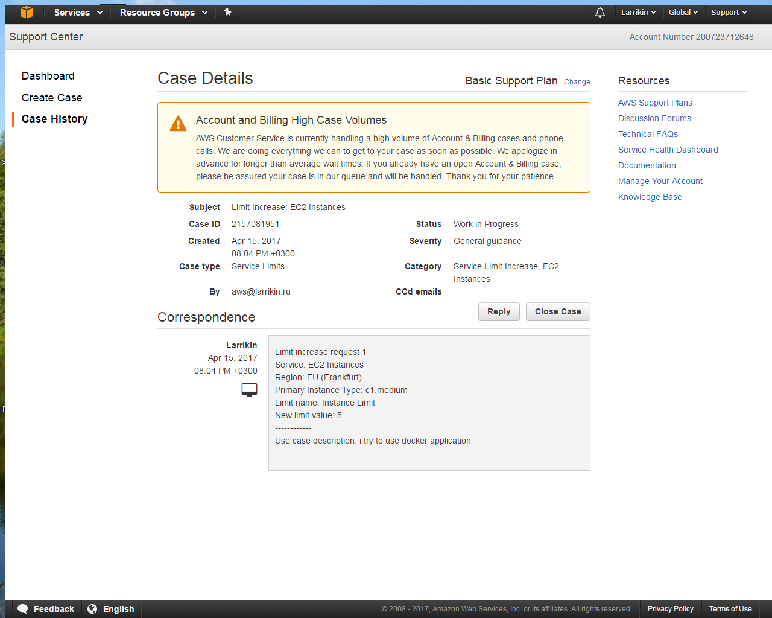Click the Feedback speech bubble icon

(23, 609)
